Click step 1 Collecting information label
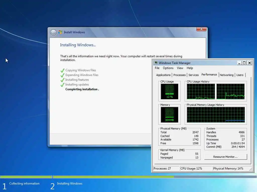 pos(24,183)
